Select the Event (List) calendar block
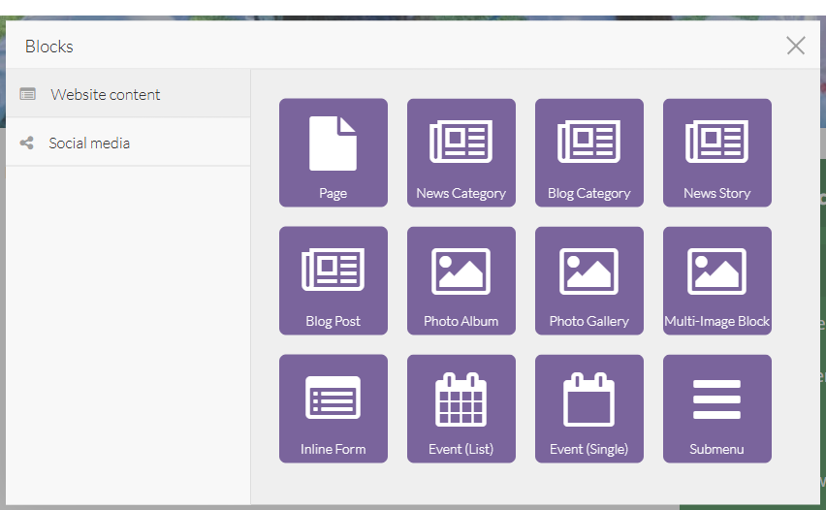826x510 pixels. [461, 408]
